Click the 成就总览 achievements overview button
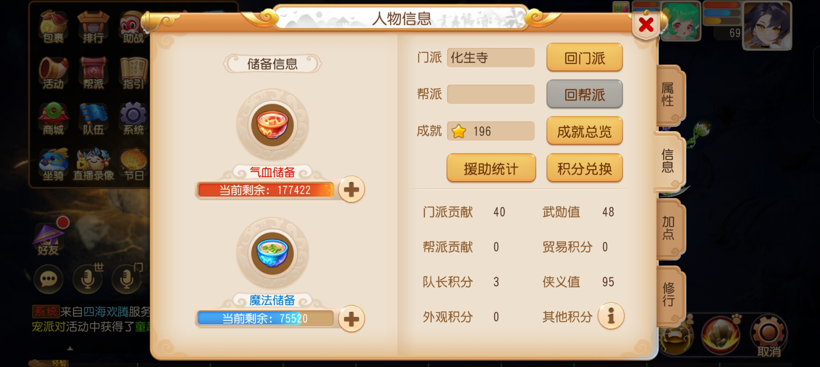Screen dimensions: 820x367 click(x=585, y=131)
